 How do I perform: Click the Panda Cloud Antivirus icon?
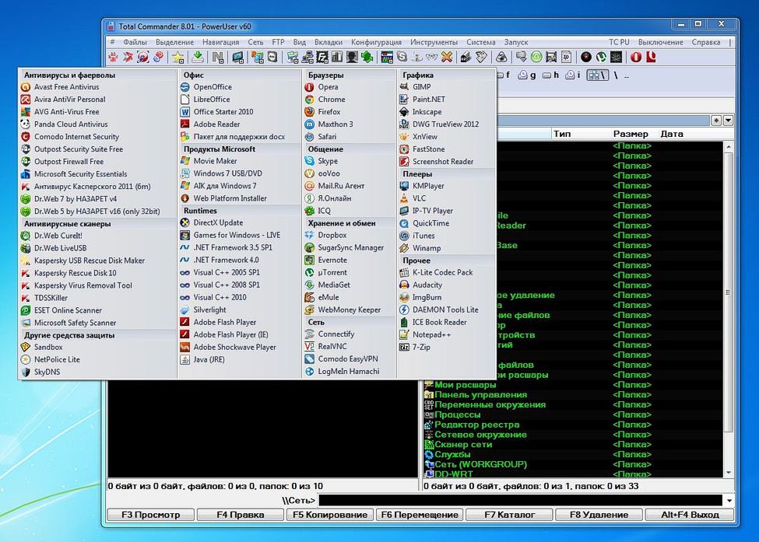click(26, 124)
